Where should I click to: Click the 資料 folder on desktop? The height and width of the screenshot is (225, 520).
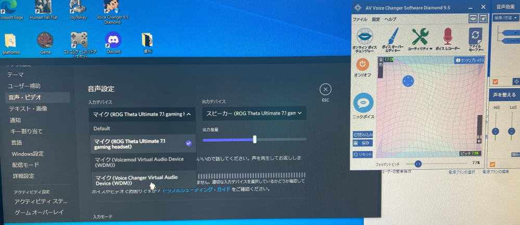click(x=147, y=43)
